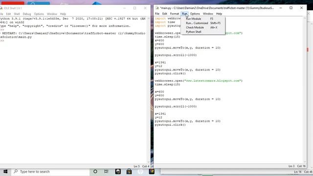This screenshot has height=176, width=313.
Task: Open the Edit menu in main.py editor
Action: [x=164, y=14]
